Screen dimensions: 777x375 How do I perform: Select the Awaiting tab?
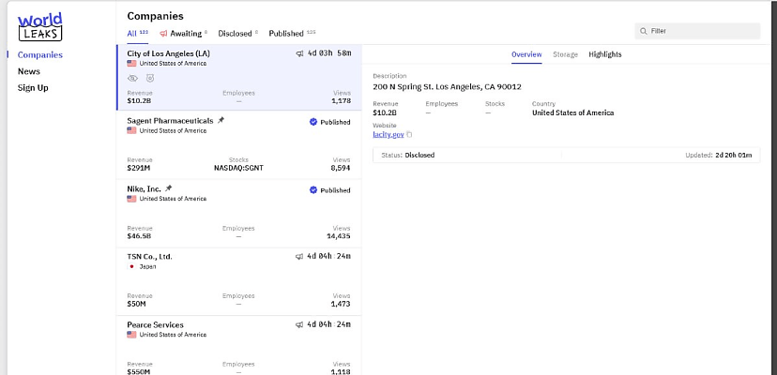[x=183, y=34]
